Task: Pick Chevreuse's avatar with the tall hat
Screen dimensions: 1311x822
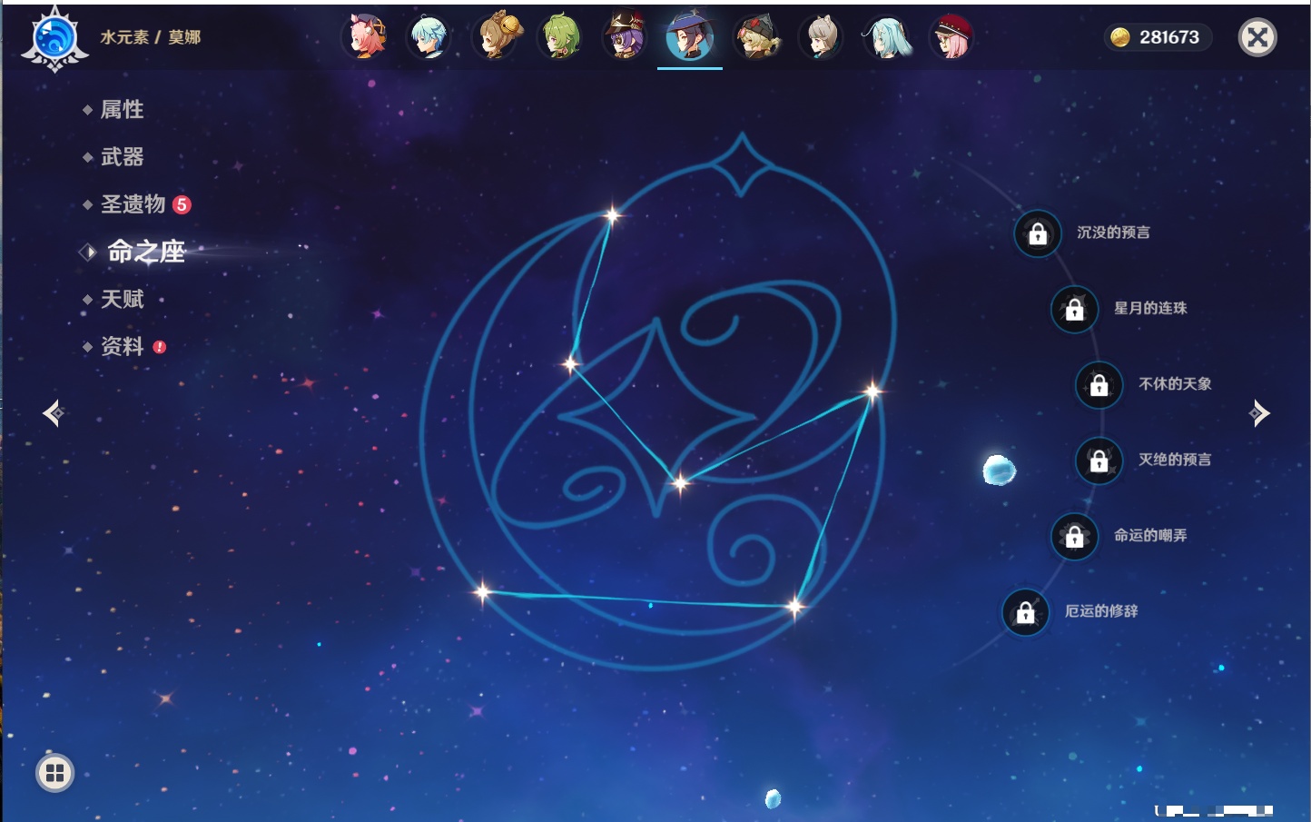Action: pyautogui.click(x=626, y=37)
